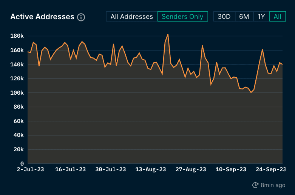Click the 0 y-axis label
Viewport: 295px width, 195px height.
pyautogui.click(x=22, y=164)
